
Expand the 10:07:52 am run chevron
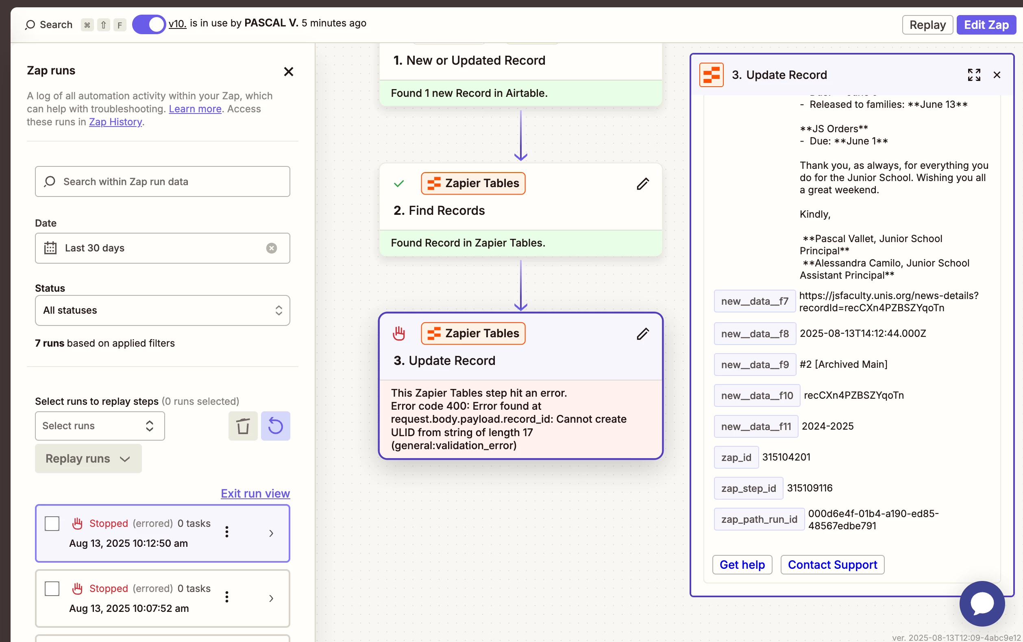272,598
